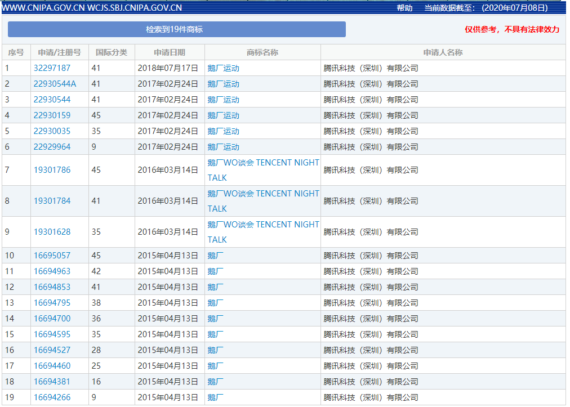Click 鹅厂 trademark name in row 17
570x407 pixels.
click(215, 366)
